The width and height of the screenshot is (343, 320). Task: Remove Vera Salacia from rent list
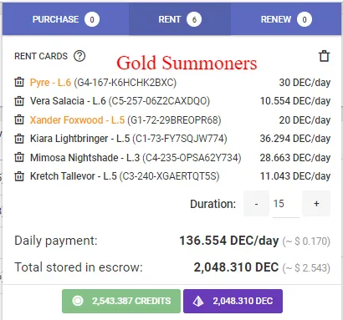point(19,101)
